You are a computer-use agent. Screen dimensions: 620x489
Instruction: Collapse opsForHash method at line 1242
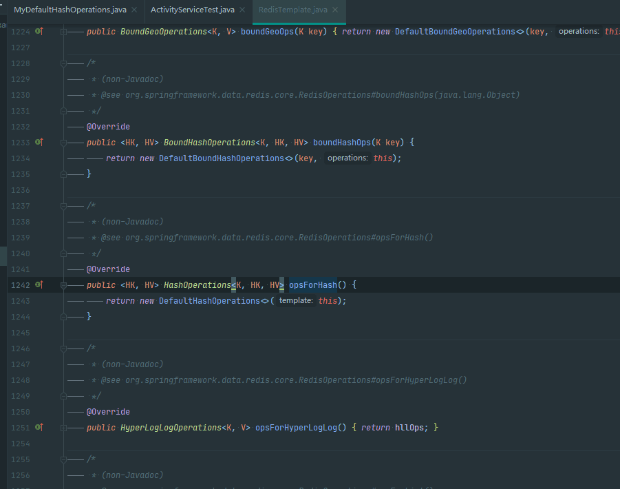click(63, 285)
